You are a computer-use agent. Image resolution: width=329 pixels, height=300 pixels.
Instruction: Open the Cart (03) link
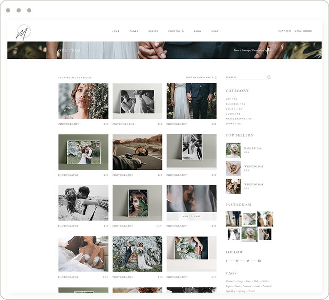(284, 31)
